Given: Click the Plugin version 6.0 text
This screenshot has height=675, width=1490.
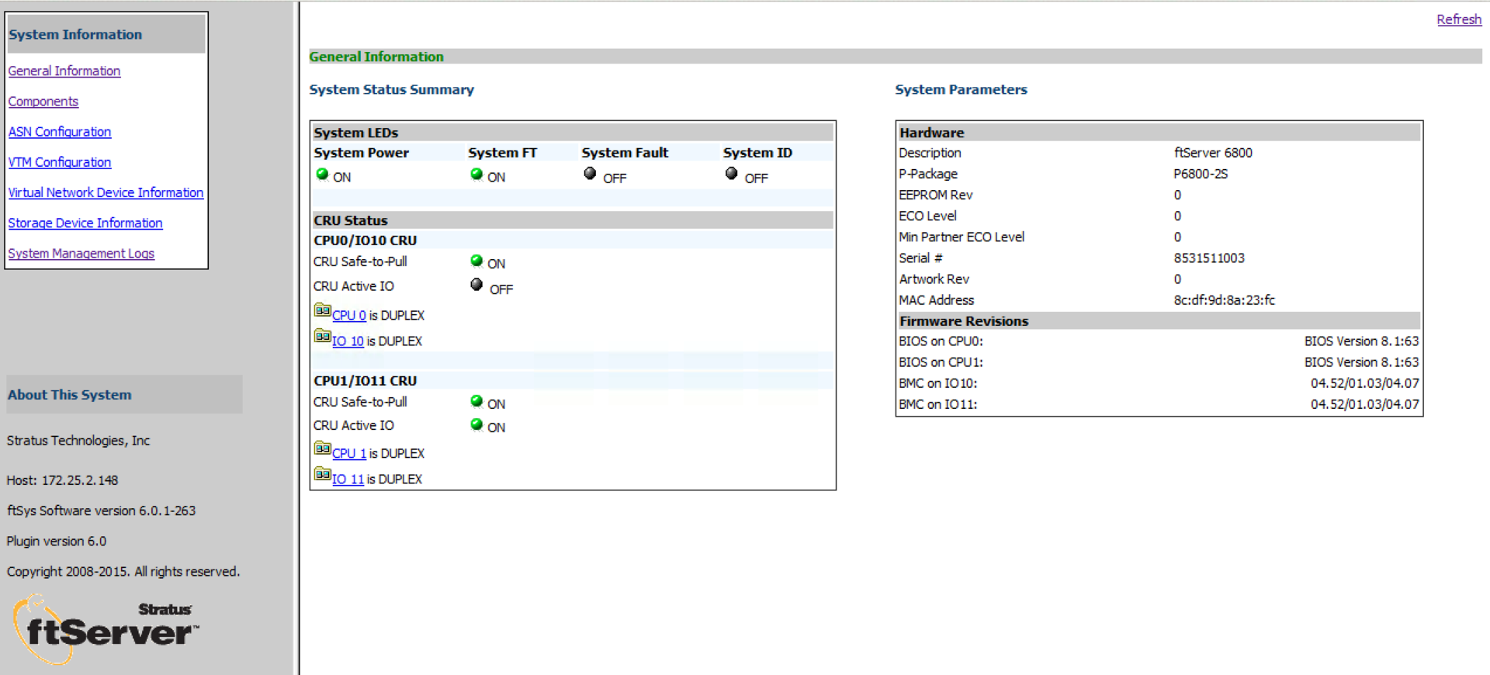Looking at the screenshot, I should point(57,541).
